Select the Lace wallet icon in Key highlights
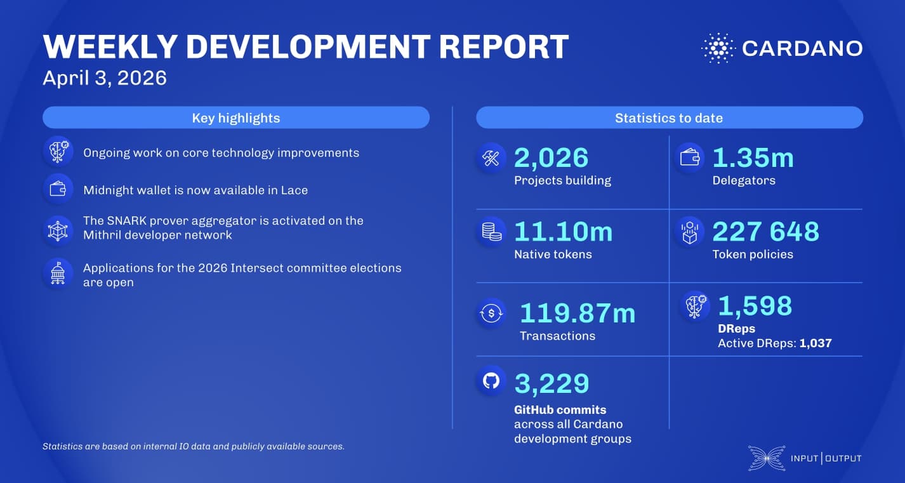Screen dimensions: 905x483 point(58,188)
